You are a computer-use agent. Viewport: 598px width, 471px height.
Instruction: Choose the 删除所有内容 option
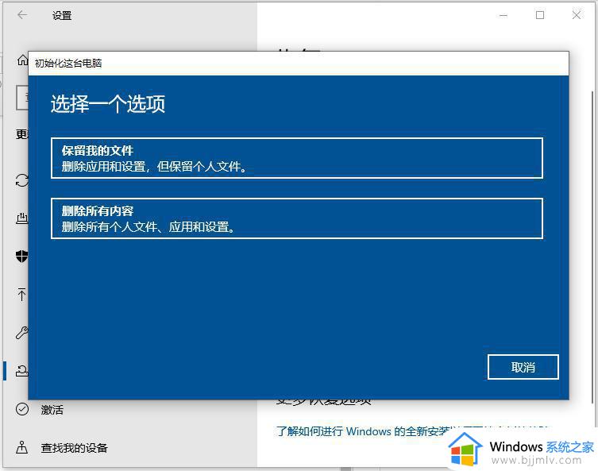pyautogui.click(x=297, y=218)
